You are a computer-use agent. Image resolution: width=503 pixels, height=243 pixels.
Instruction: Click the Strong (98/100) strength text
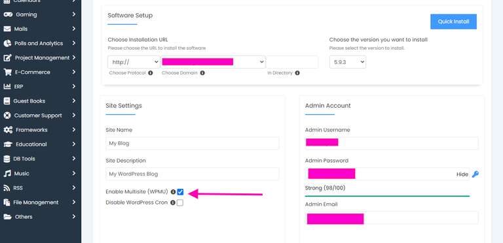pyautogui.click(x=325, y=188)
